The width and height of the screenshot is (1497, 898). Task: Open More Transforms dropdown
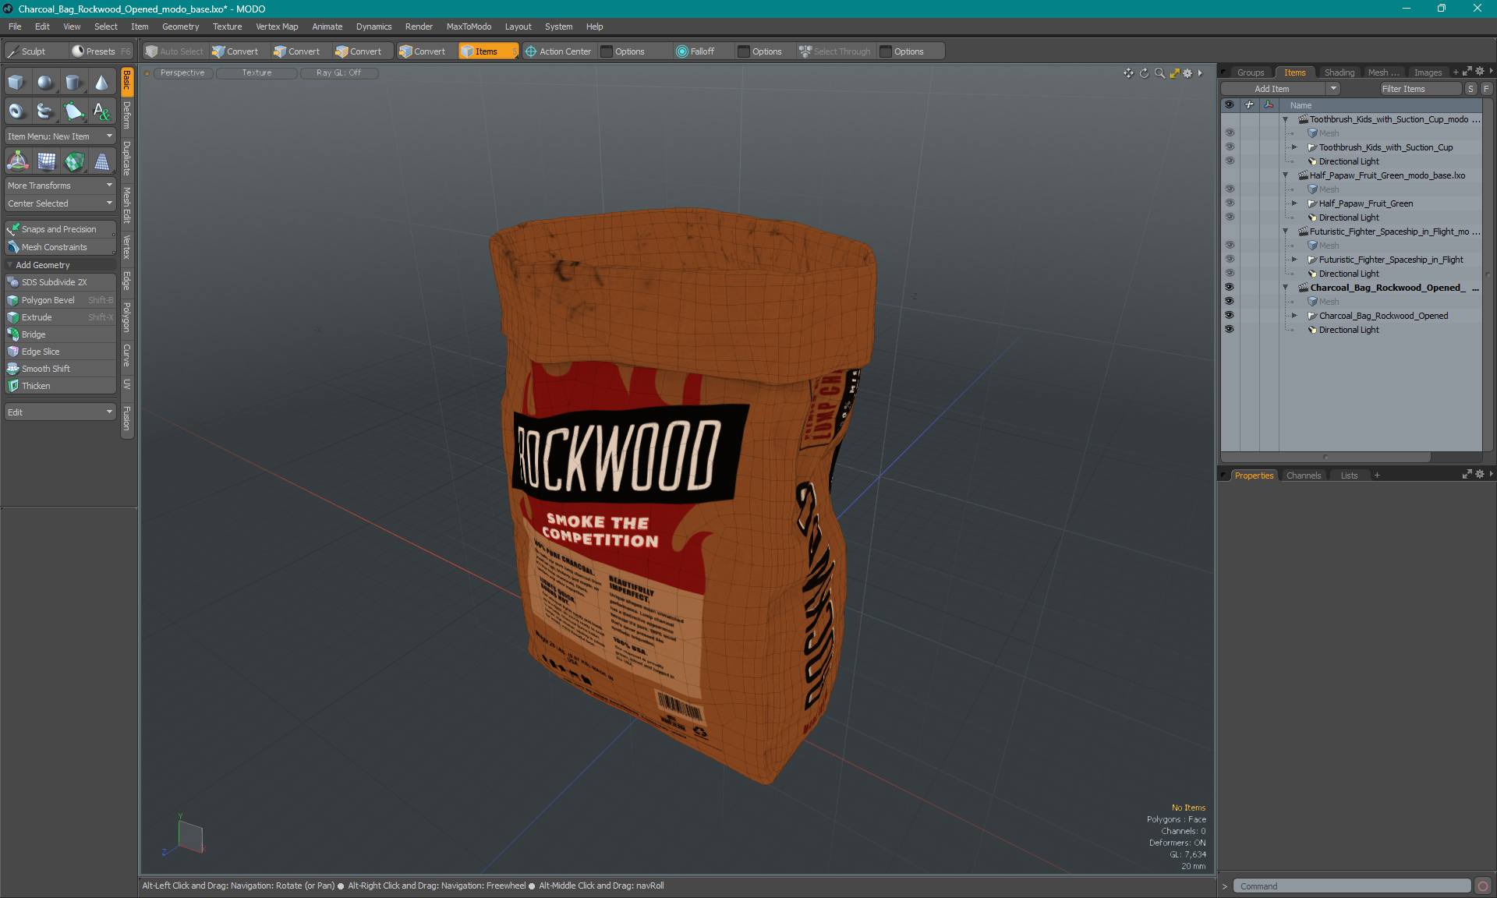click(60, 186)
